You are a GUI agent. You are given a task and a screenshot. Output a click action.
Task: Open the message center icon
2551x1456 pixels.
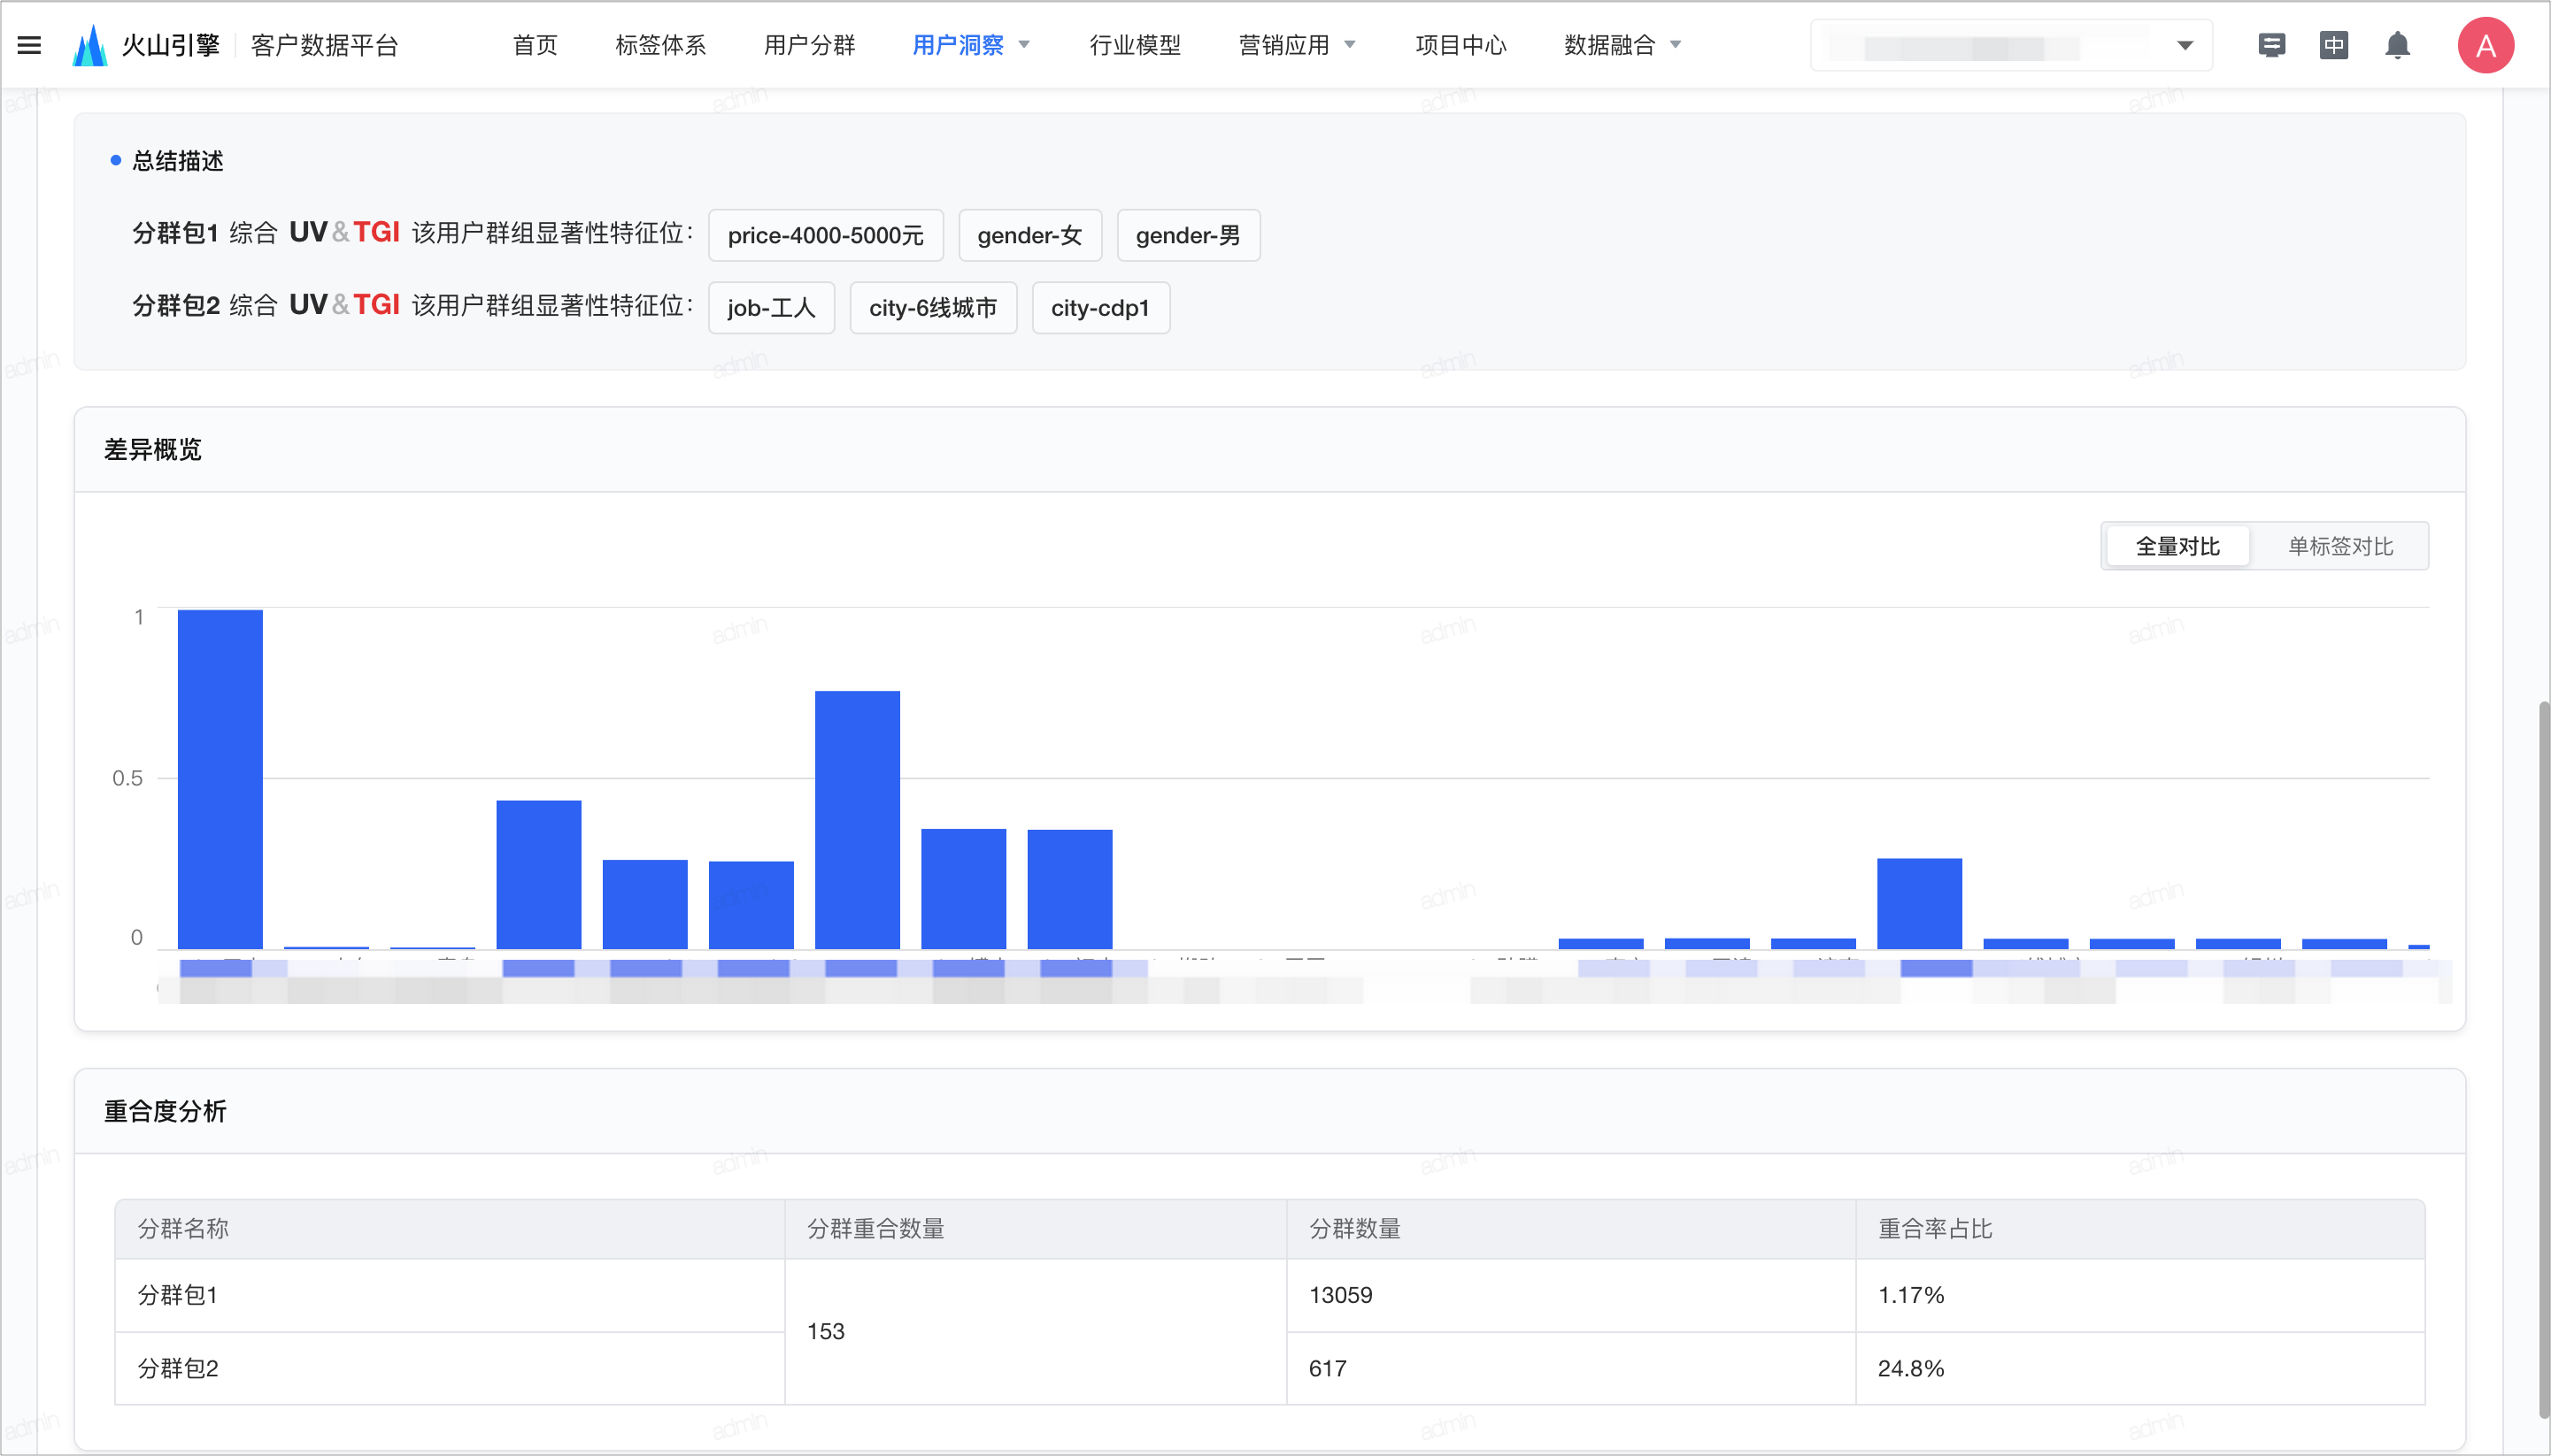2272,45
